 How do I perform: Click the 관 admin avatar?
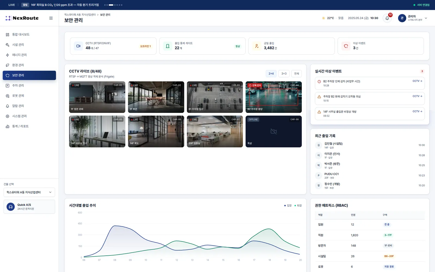[x=402, y=18]
